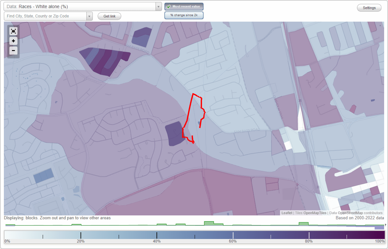Select the Most recent value option
Viewport: 388px width, 249px height.
coord(184,6)
